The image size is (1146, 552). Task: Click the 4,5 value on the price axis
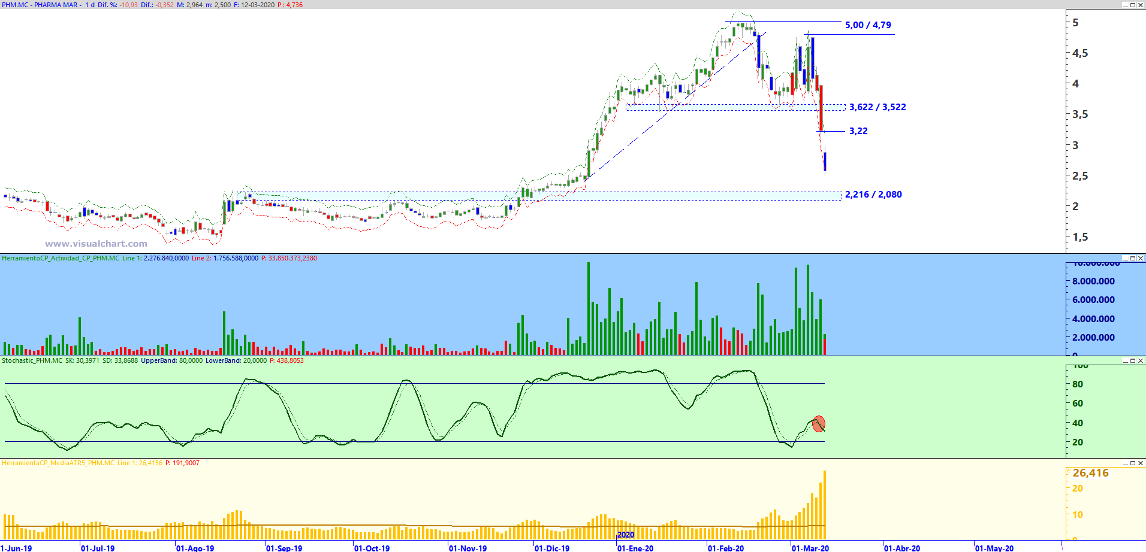(x=1080, y=53)
